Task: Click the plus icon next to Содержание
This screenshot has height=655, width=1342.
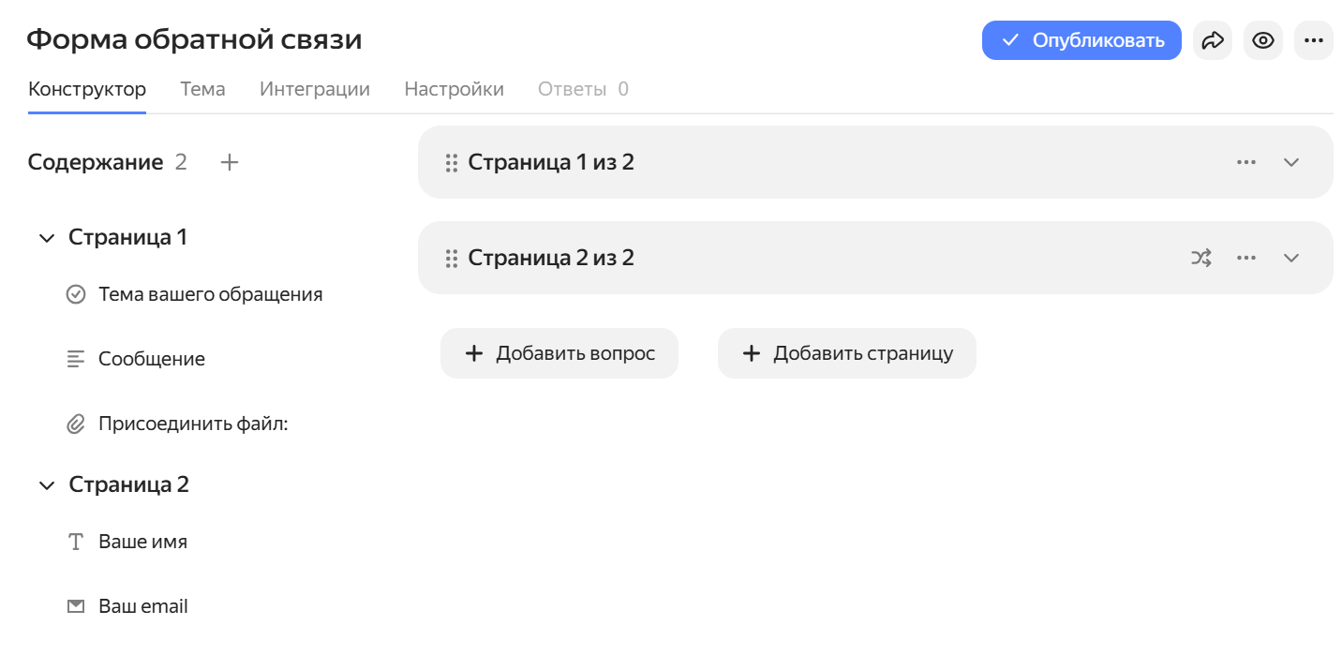Action: 229,161
